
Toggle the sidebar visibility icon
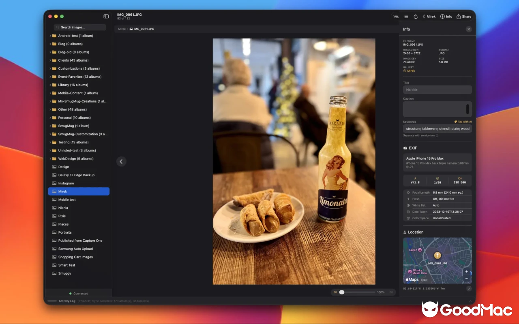[x=106, y=16]
